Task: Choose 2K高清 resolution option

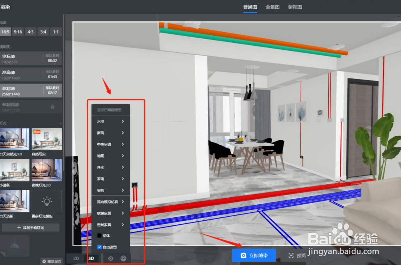Action: (31, 74)
